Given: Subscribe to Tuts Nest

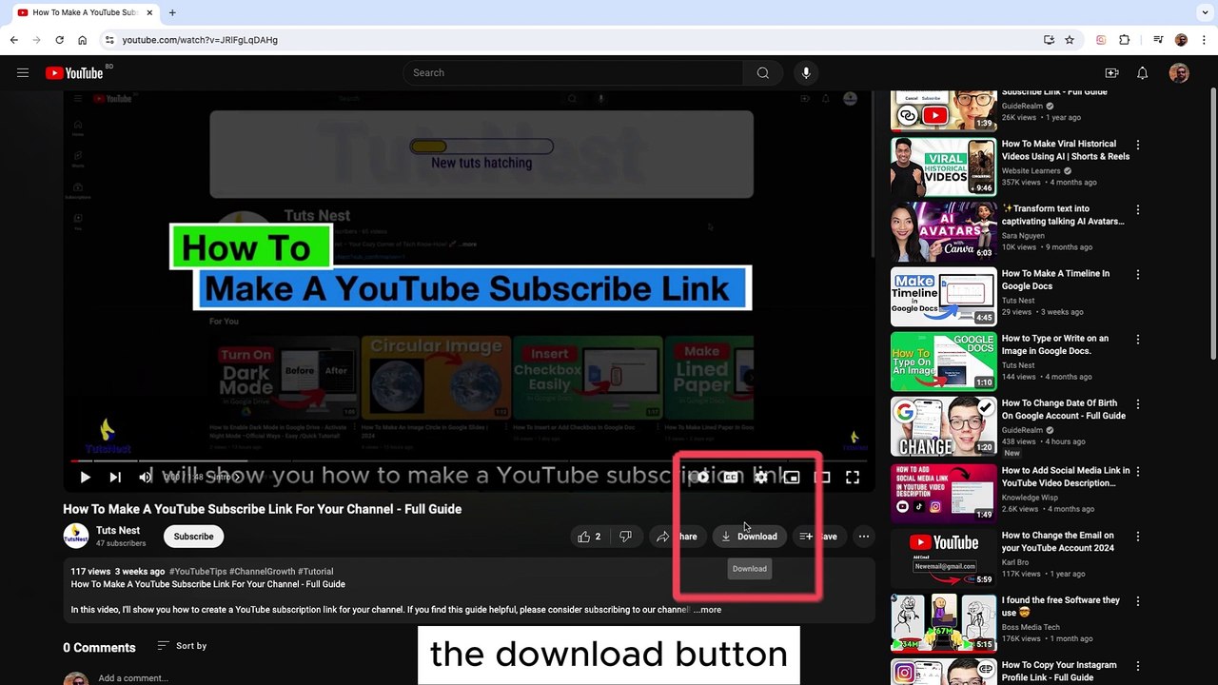Looking at the screenshot, I should point(193,537).
